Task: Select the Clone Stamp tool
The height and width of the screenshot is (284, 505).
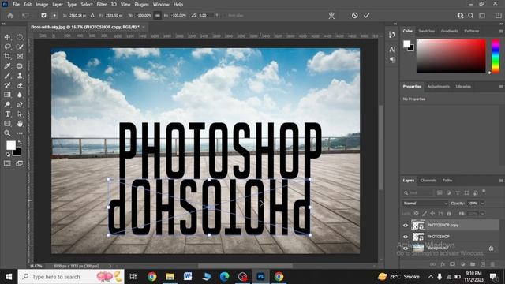Action: point(20,76)
